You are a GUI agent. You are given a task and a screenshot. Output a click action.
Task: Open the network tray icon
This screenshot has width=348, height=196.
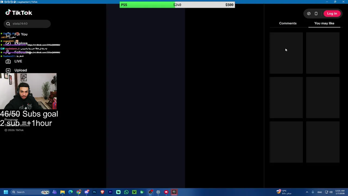click(327, 192)
